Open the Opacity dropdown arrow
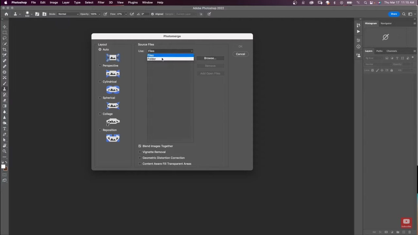The width and height of the screenshot is (418, 235). point(100,14)
